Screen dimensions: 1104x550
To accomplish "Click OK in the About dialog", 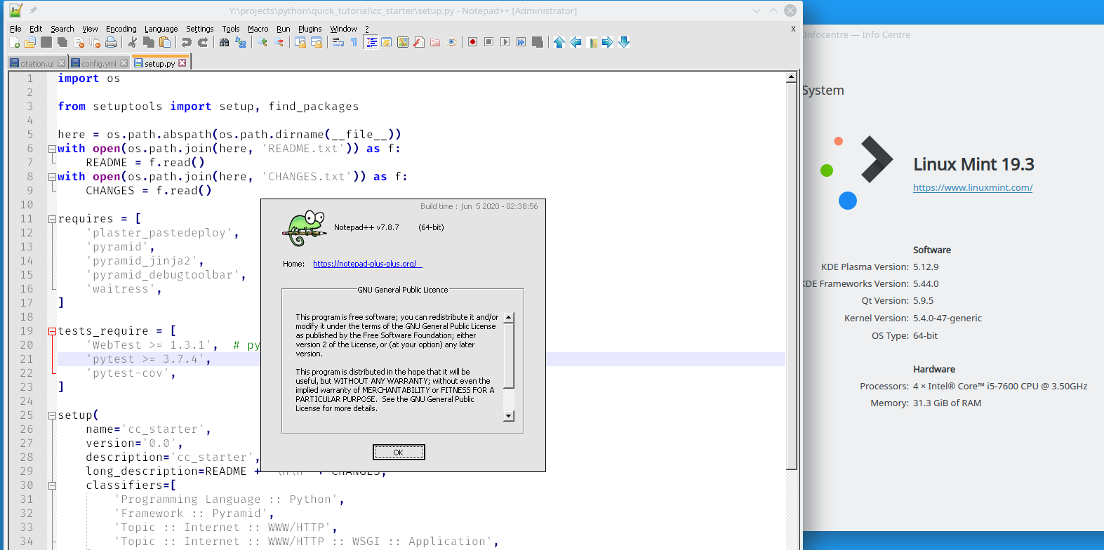I will [399, 452].
